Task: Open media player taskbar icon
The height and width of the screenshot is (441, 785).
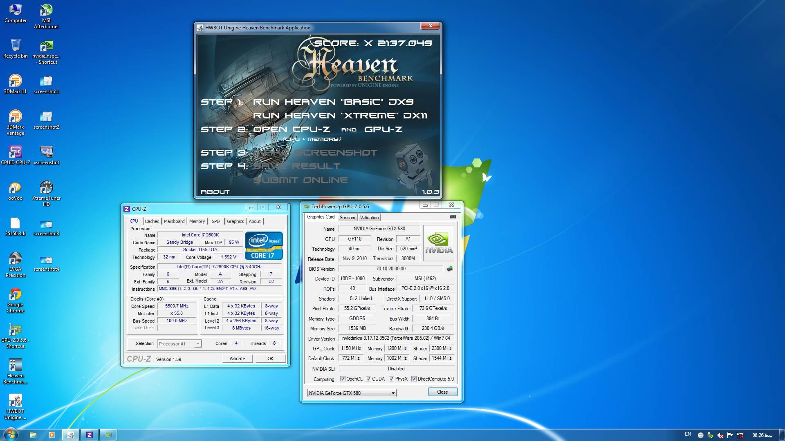Action: pyautogui.click(x=52, y=435)
